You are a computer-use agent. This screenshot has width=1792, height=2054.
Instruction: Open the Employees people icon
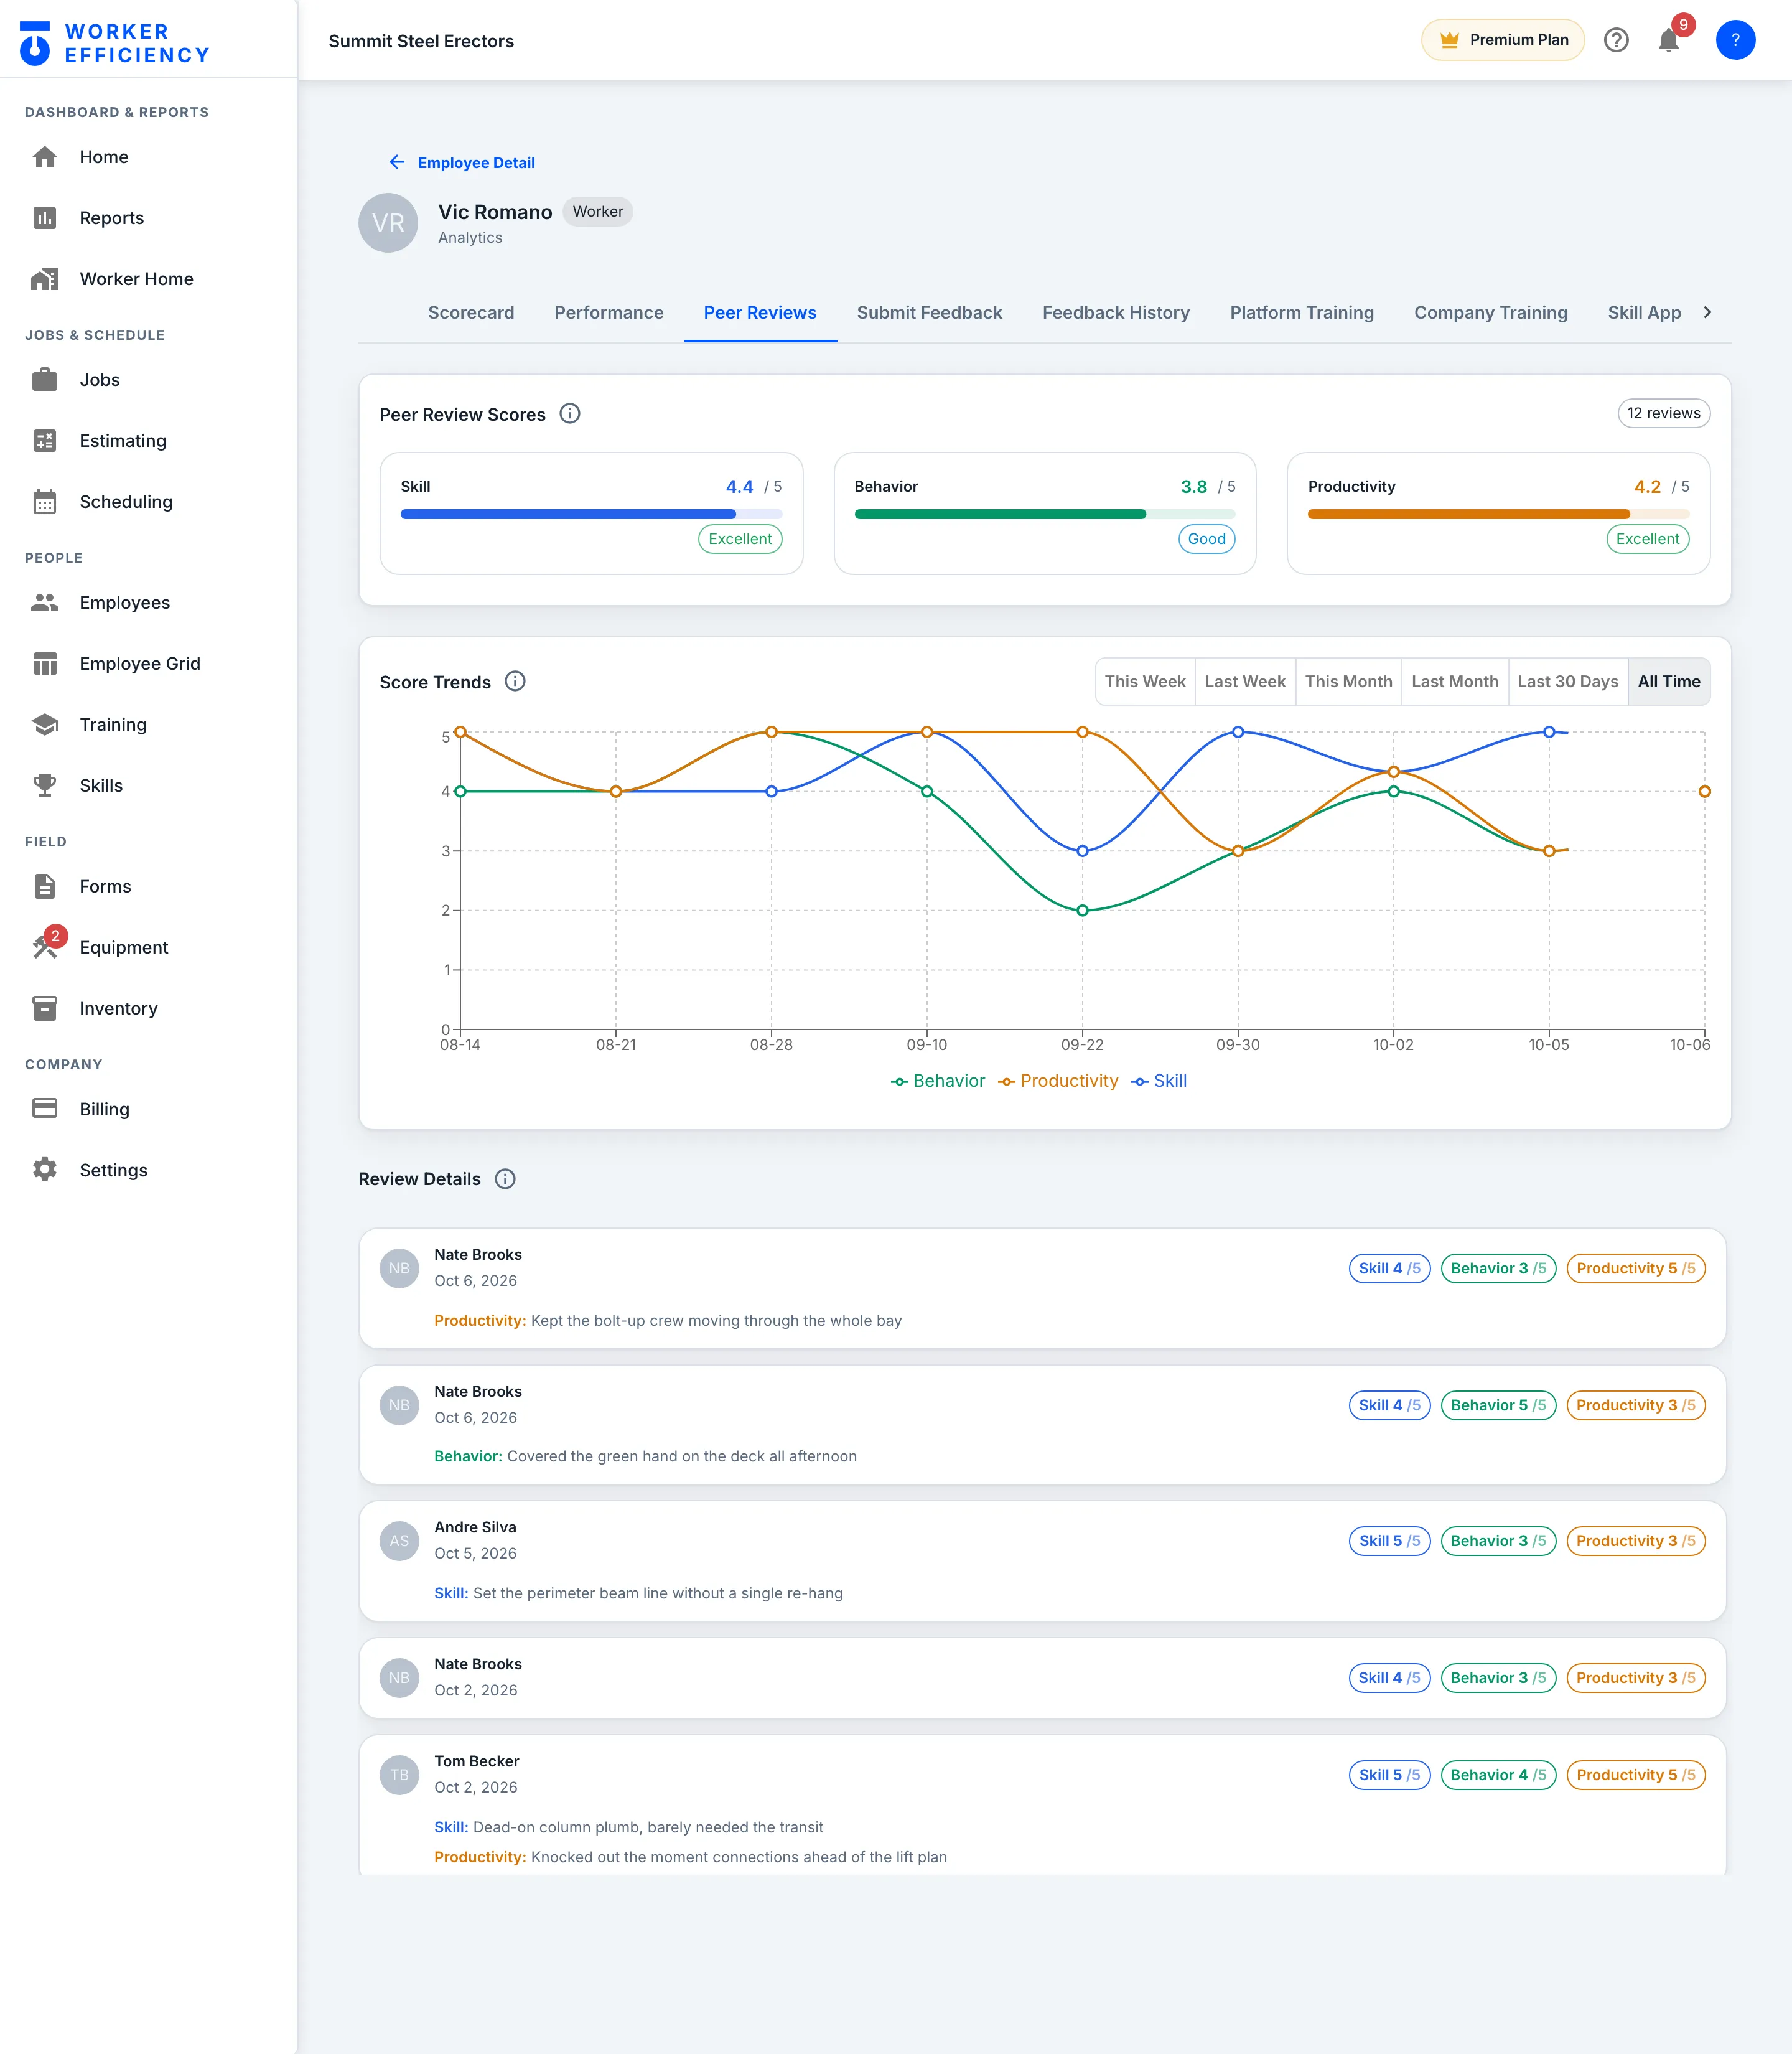(x=44, y=603)
